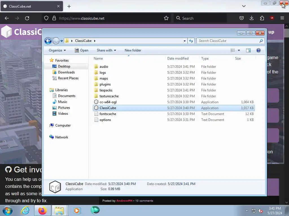Open Firefox hamburger application menu
This screenshot has width=289, height=216.
[x=282, y=18]
